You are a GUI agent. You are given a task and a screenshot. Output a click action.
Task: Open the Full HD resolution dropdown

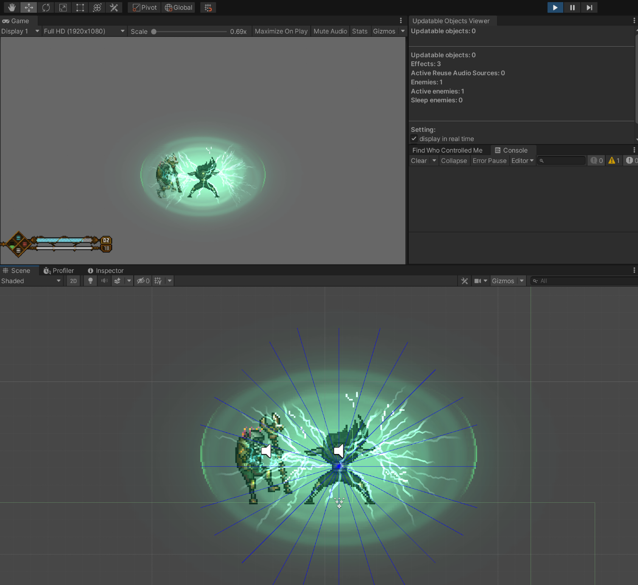click(84, 31)
